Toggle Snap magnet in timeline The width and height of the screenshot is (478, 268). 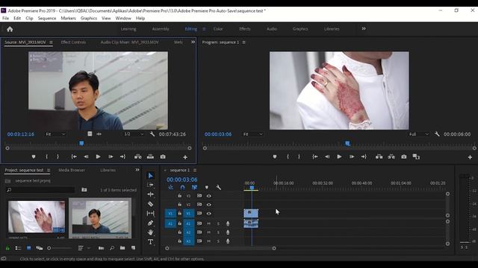click(182, 188)
